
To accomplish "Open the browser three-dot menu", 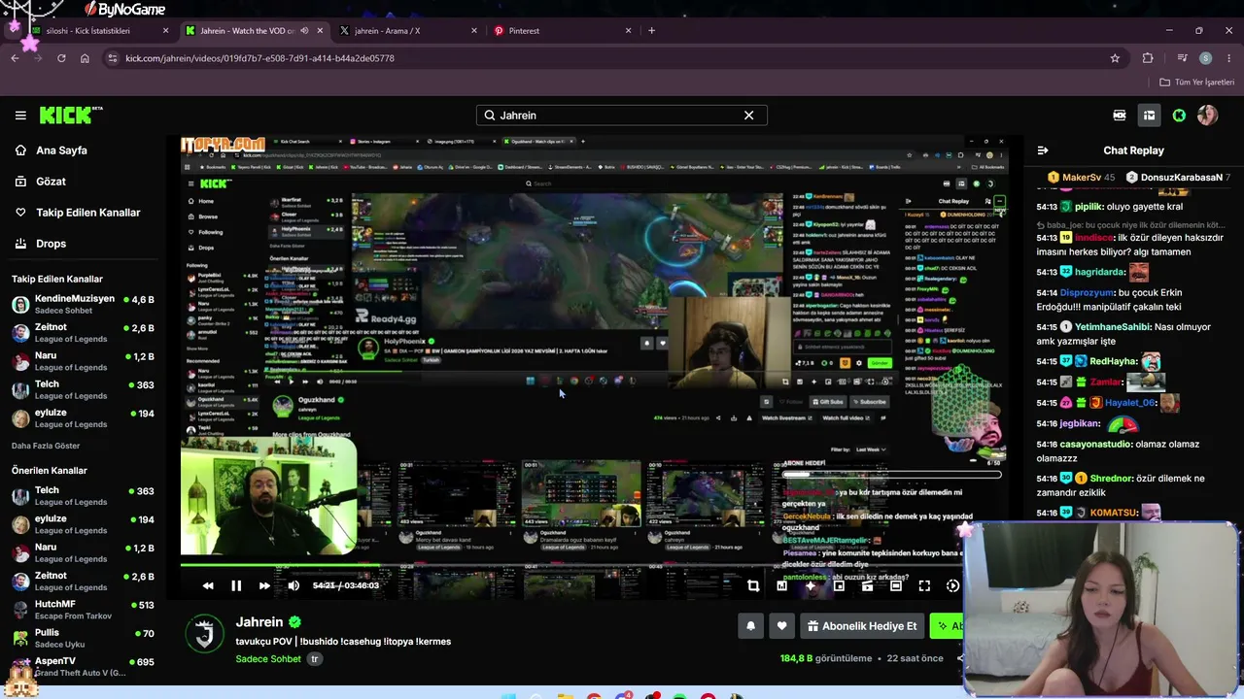I will [x=1228, y=58].
